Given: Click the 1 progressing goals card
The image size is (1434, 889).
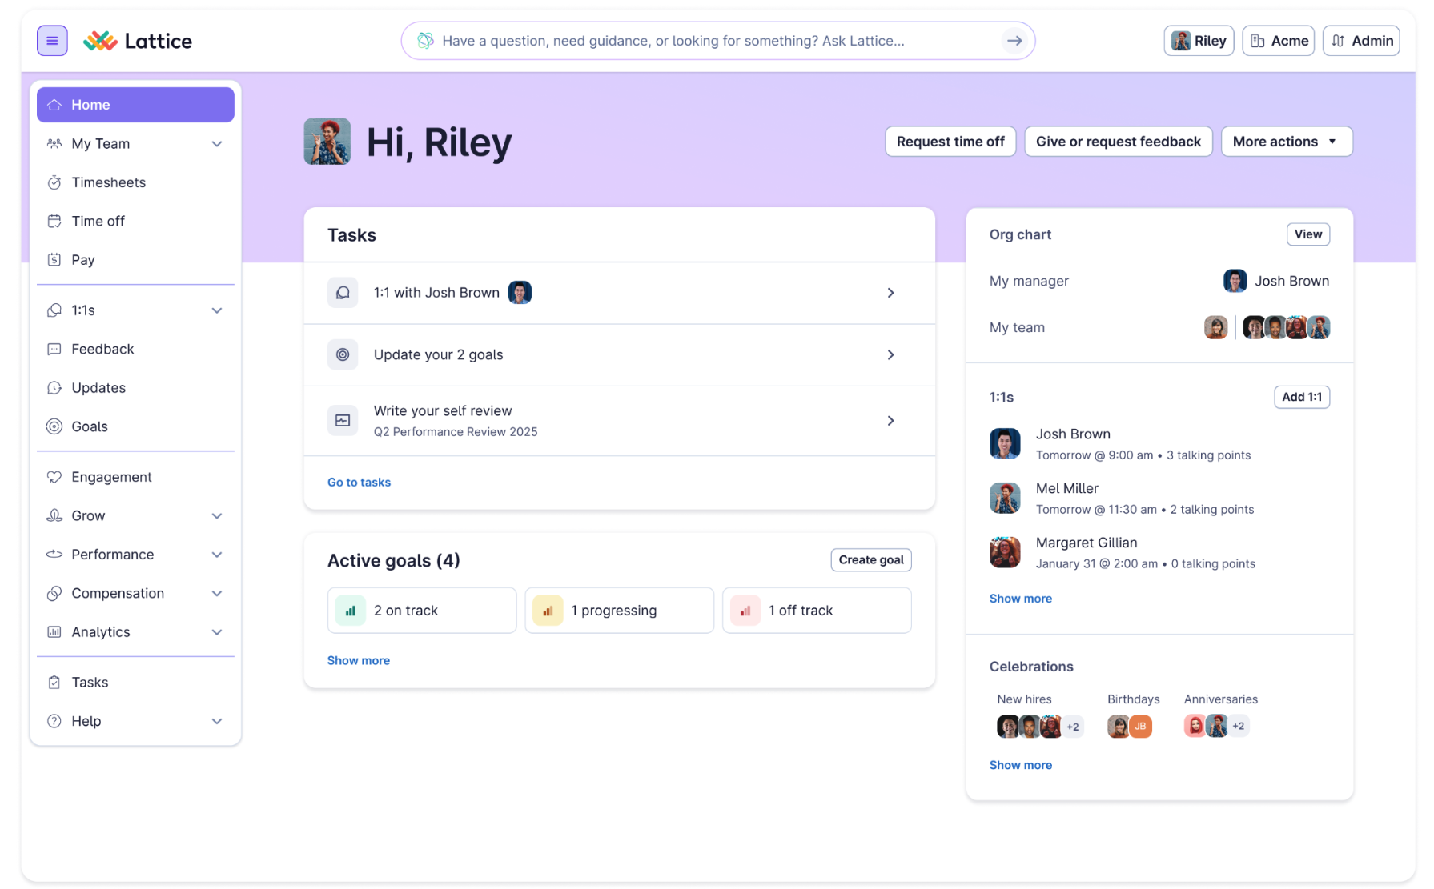Looking at the screenshot, I should point(620,611).
